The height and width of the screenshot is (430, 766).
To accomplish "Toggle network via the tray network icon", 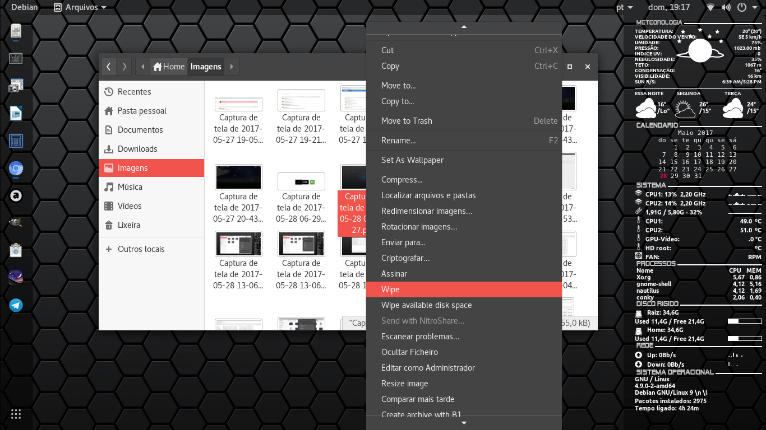I will tap(711, 7).
